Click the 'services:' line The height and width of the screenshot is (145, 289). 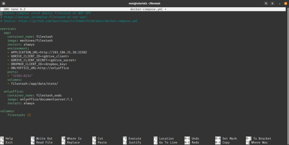8,29
